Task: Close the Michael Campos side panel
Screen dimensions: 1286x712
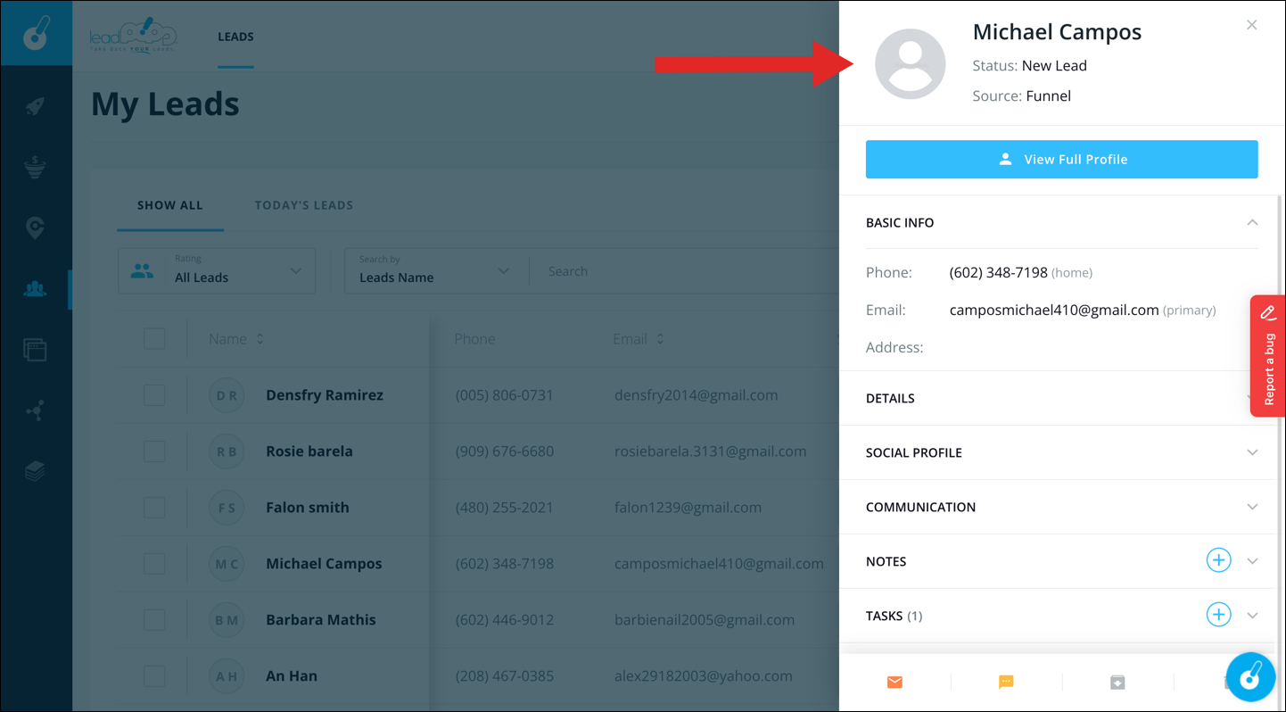Action: click(1252, 25)
